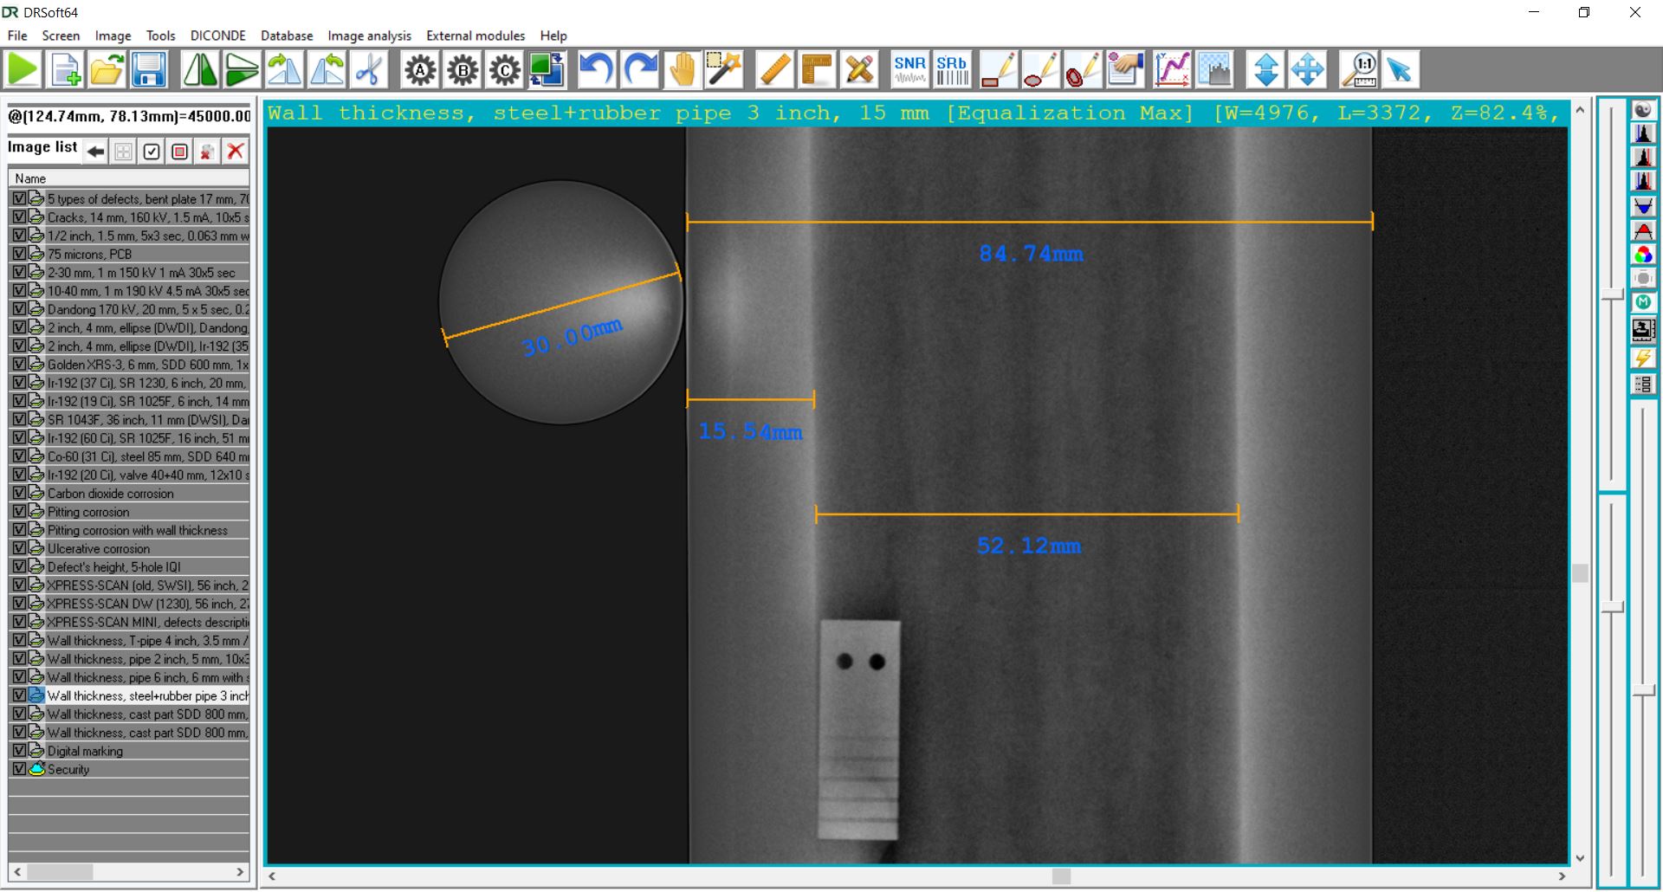Click the image viewer vertical scrollbar down arrow

point(1580,858)
